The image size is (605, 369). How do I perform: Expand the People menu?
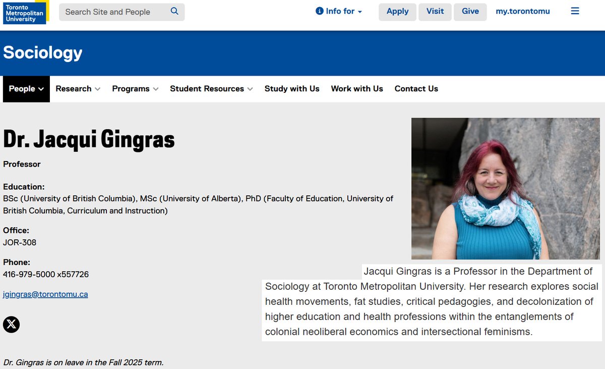26,89
